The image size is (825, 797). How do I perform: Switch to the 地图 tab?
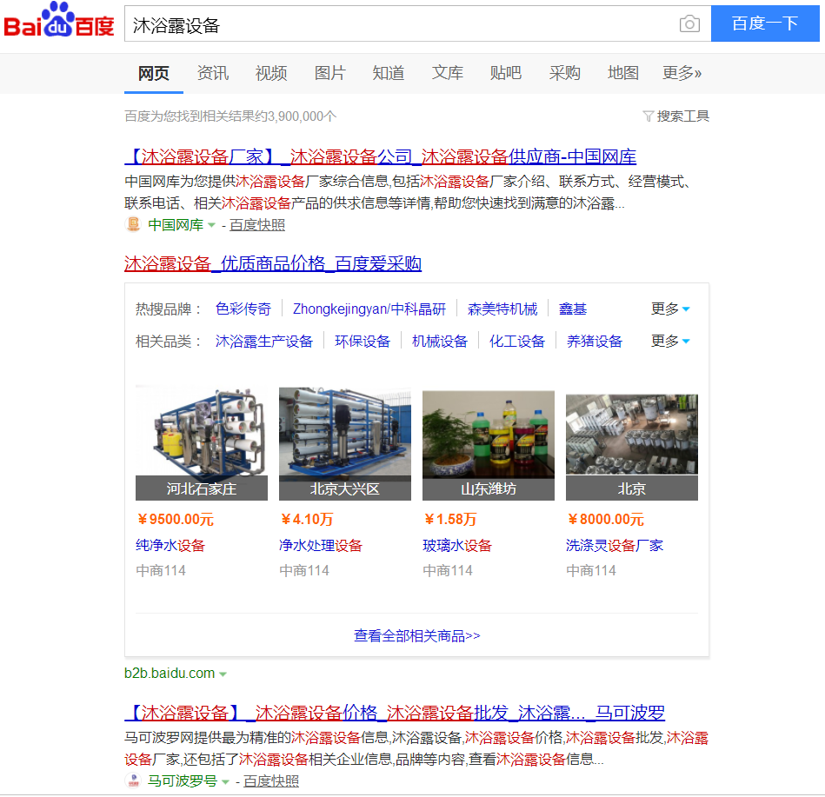[x=623, y=73]
